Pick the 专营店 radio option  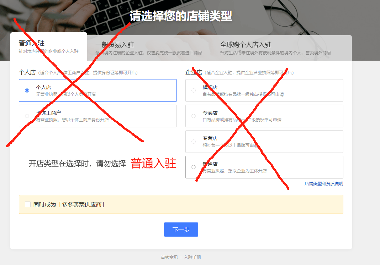pyautogui.click(x=194, y=142)
